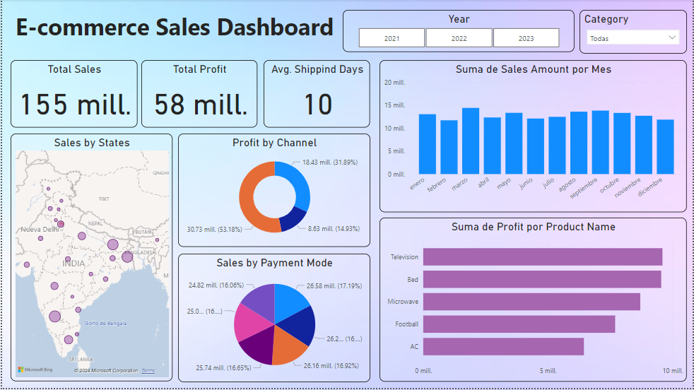Select the Television bar in profit chart

tap(542, 257)
